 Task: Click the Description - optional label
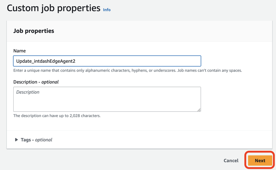tap(36, 82)
